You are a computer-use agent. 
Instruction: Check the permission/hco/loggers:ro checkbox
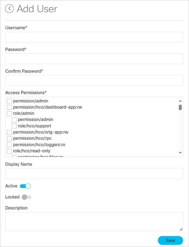coord(9,145)
